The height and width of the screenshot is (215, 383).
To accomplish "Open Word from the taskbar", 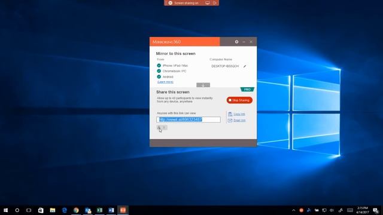I will tap(111, 210).
